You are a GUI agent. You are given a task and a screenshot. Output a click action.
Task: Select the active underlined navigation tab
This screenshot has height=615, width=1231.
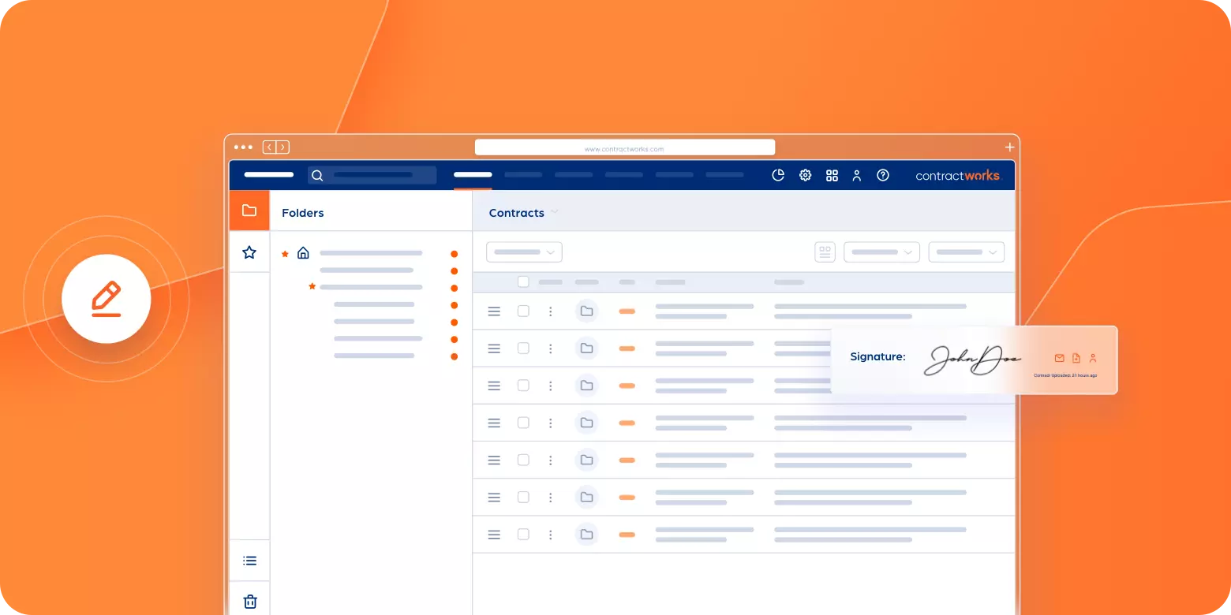click(473, 175)
